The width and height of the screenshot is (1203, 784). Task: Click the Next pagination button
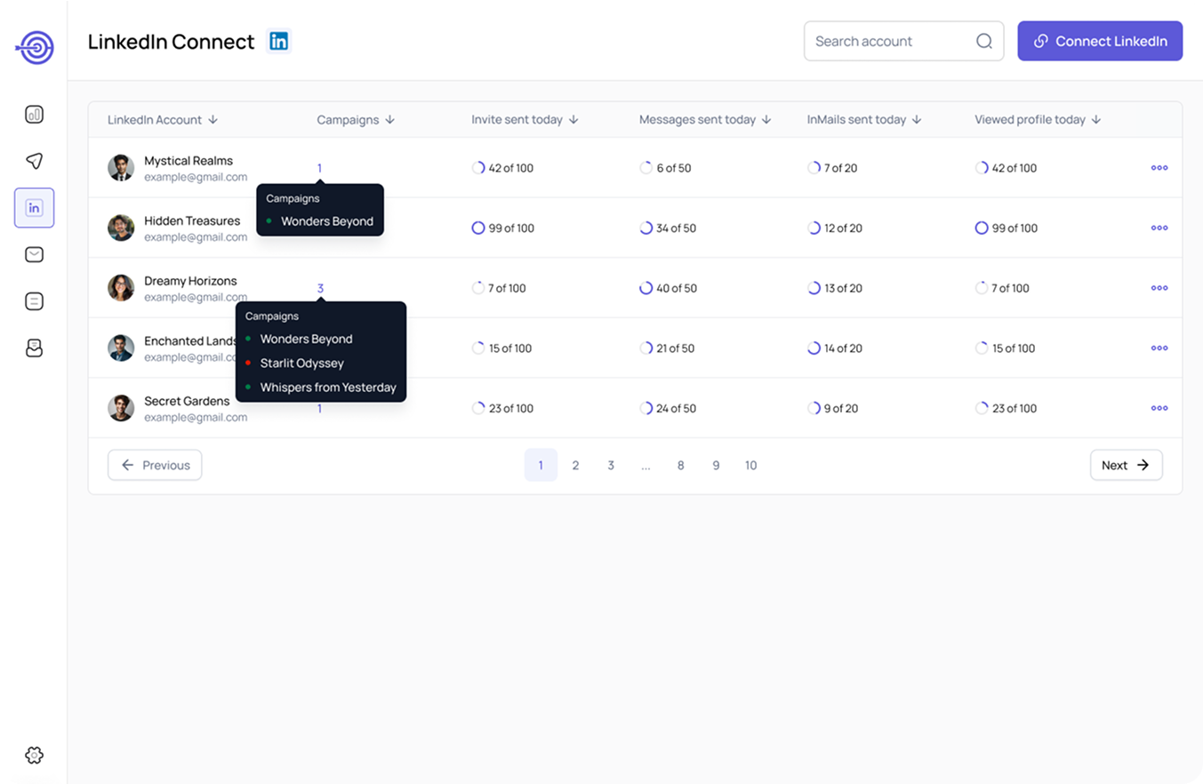pos(1126,465)
